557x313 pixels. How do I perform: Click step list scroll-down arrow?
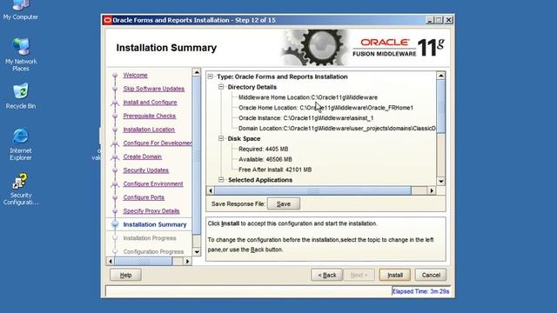coord(197,252)
